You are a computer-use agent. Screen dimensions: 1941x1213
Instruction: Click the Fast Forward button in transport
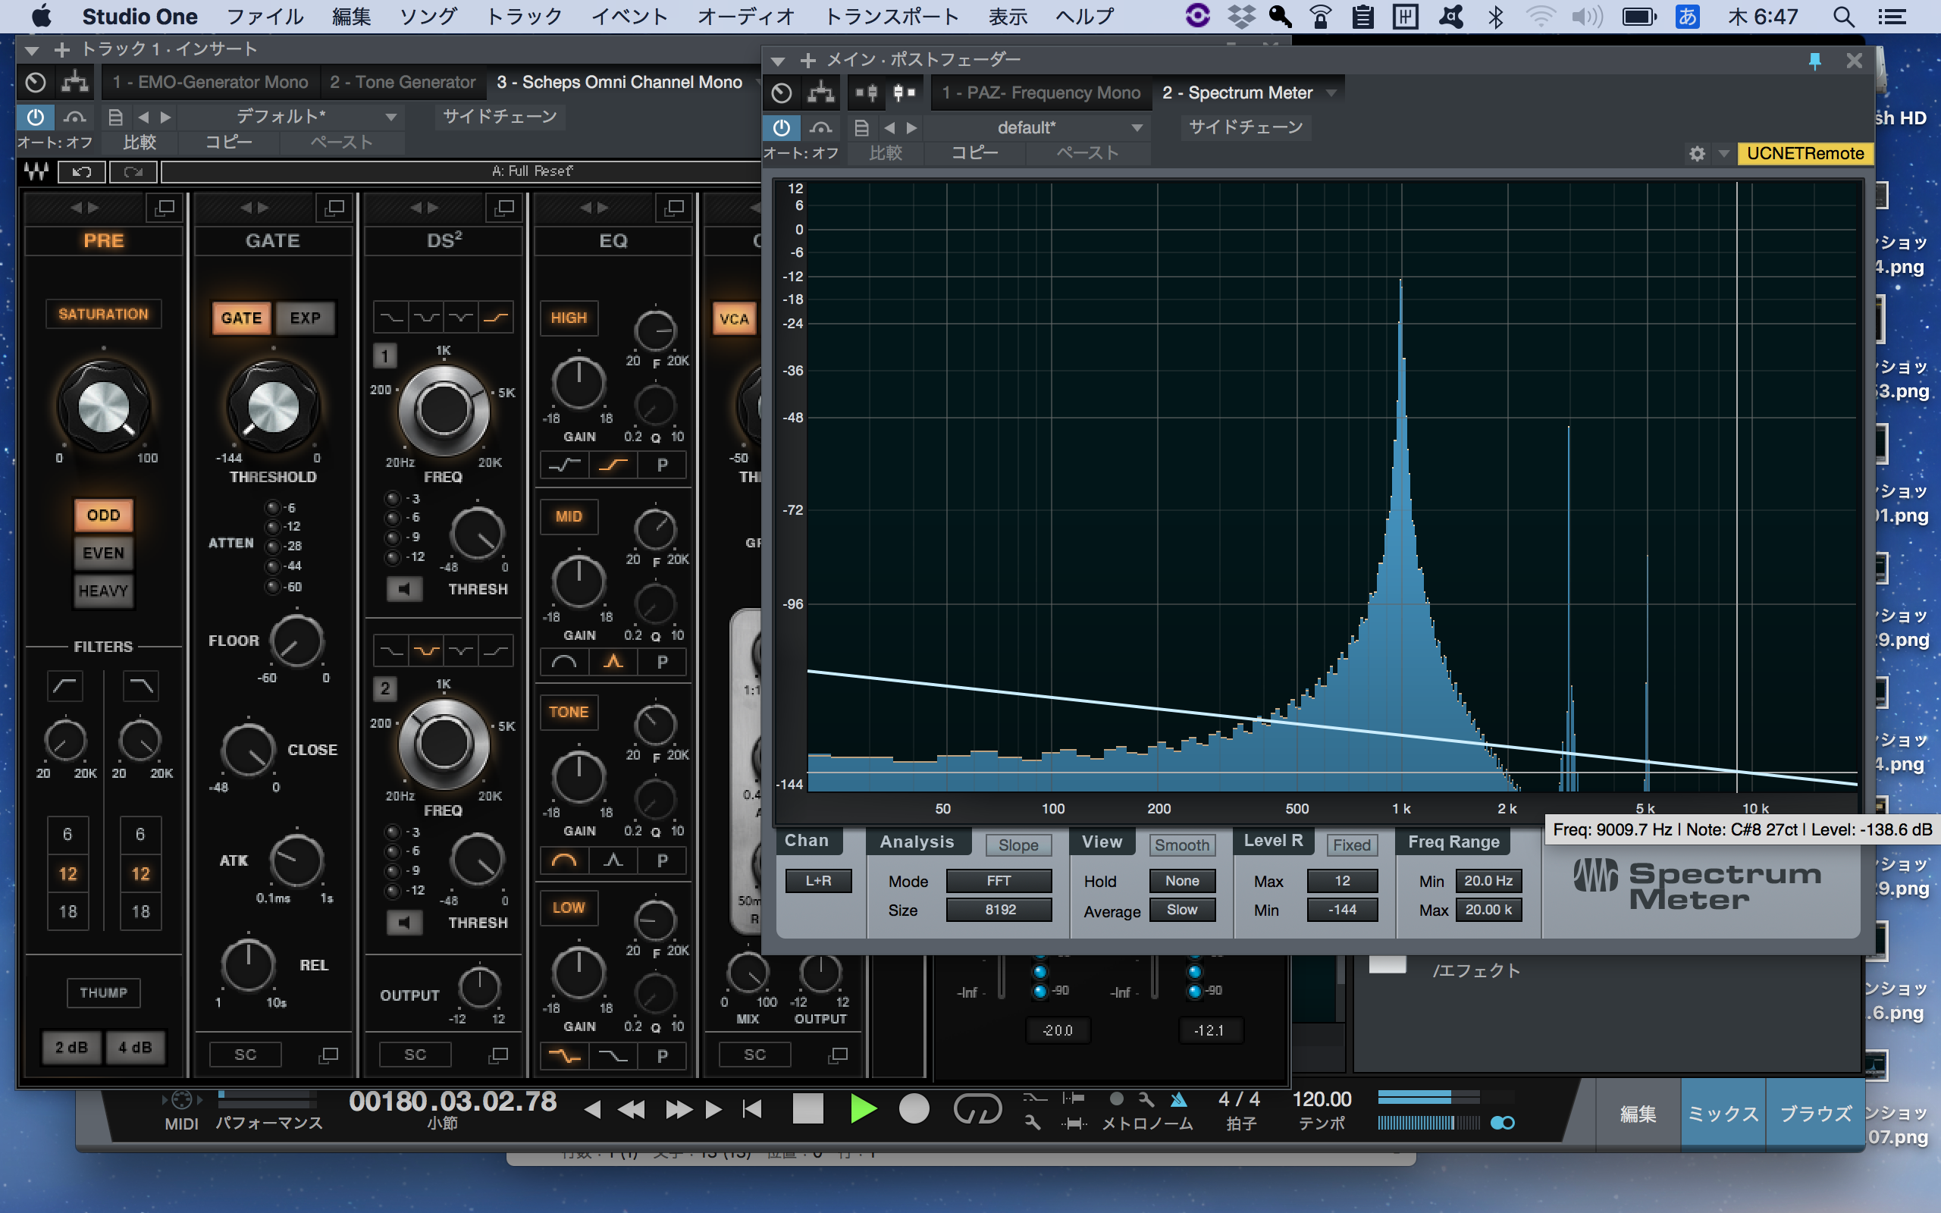point(679,1109)
